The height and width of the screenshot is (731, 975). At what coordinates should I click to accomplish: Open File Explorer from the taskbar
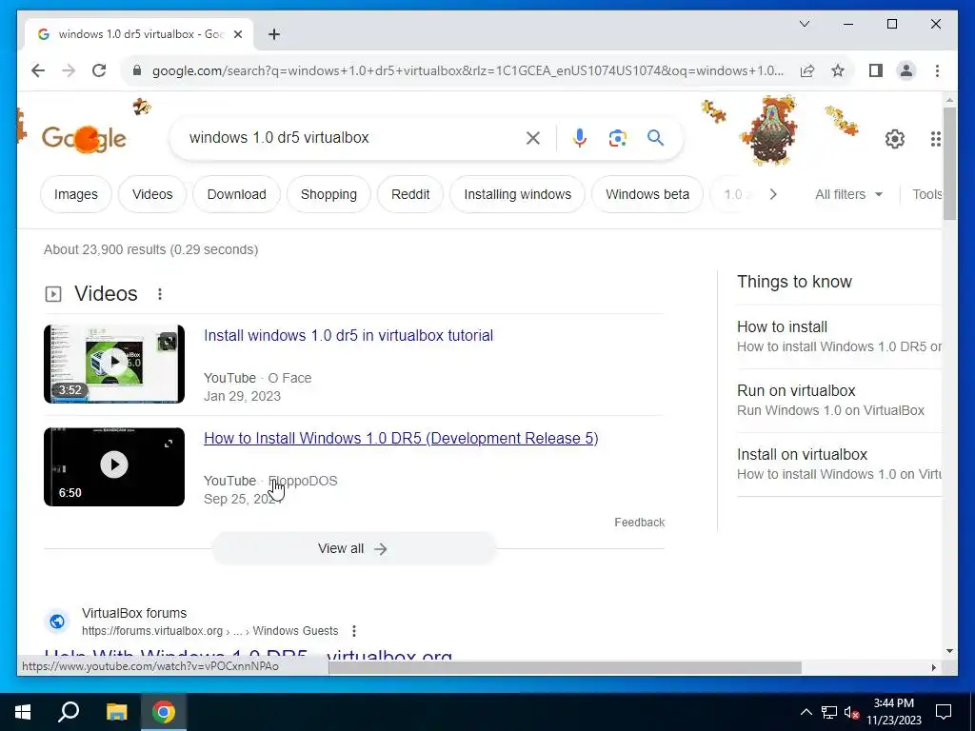(x=116, y=712)
